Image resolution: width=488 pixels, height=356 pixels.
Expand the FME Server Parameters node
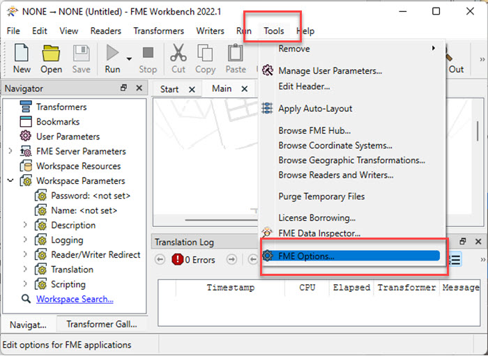10,151
